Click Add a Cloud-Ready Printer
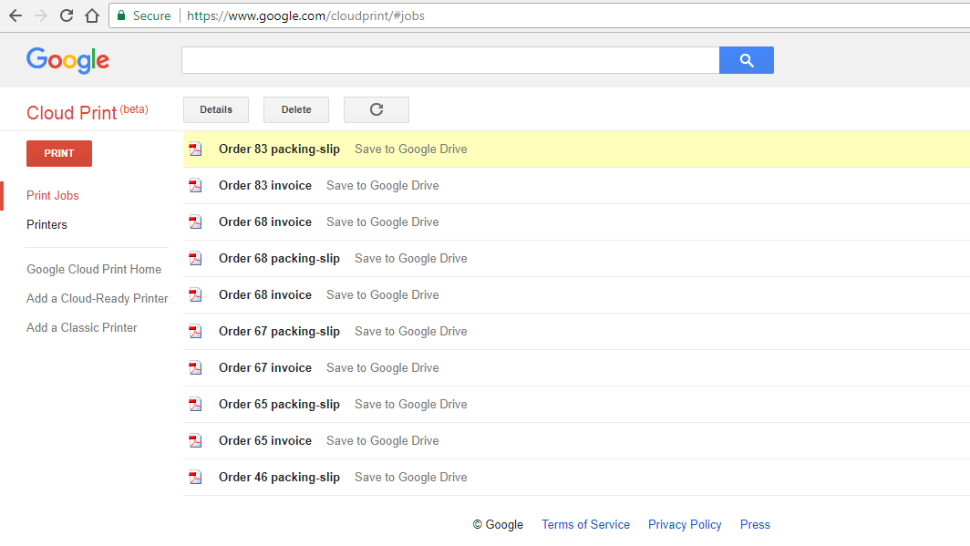 [98, 299]
